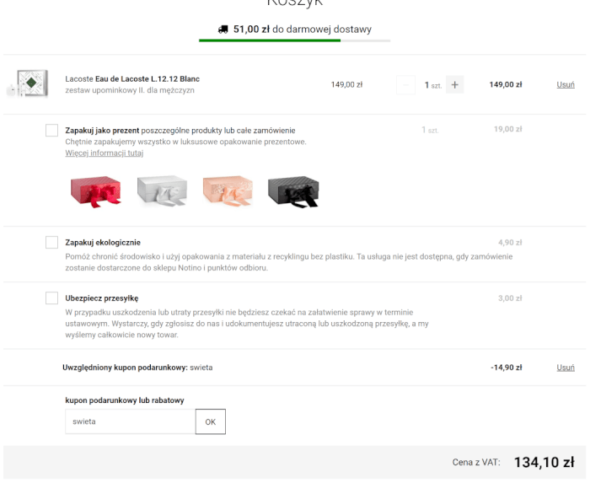Increase quantity with the plus button

[x=455, y=84]
